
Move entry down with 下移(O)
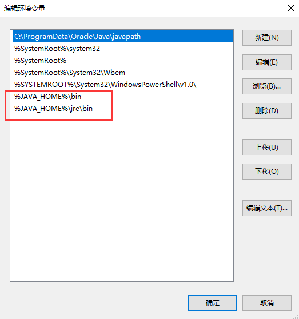pyautogui.click(x=266, y=172)
